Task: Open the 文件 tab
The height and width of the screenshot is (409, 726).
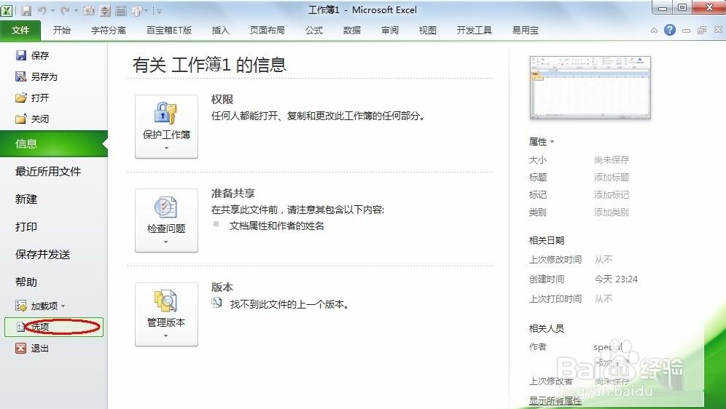Action: coord(20,31)
